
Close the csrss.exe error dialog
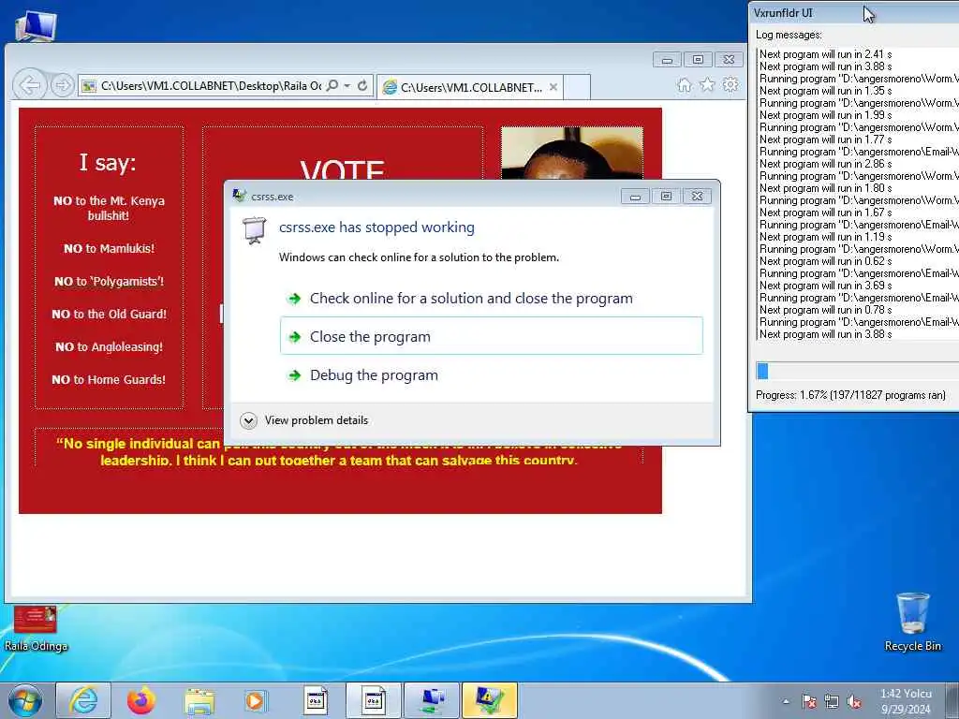point(697,197)
